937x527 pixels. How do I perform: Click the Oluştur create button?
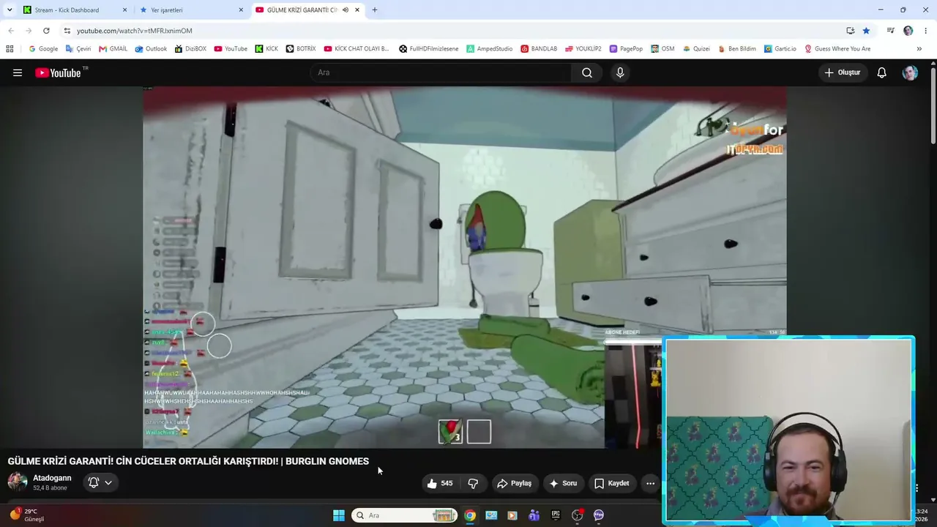pos(843,72)
